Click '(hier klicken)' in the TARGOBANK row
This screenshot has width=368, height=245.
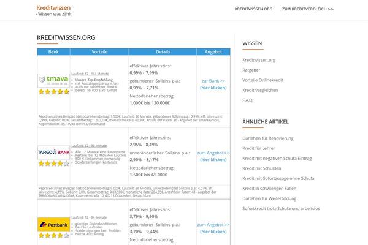[213, 160]
